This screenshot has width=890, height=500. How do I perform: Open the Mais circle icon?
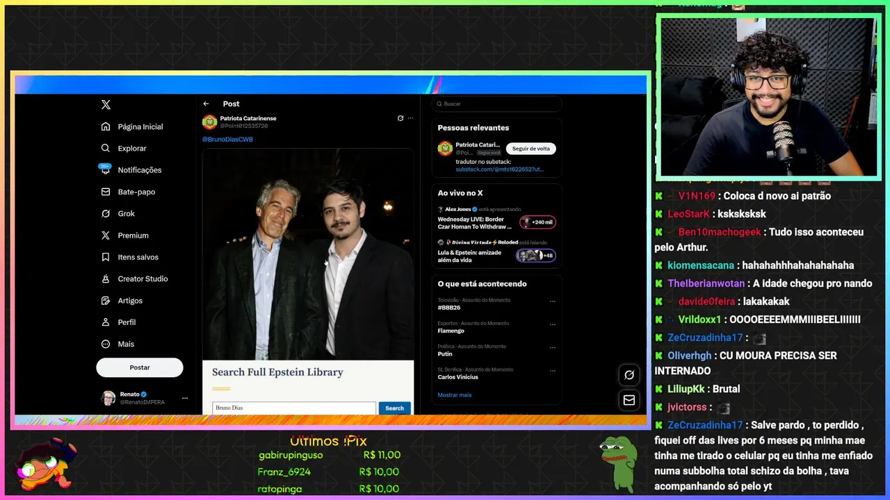(x=106, y=344)
